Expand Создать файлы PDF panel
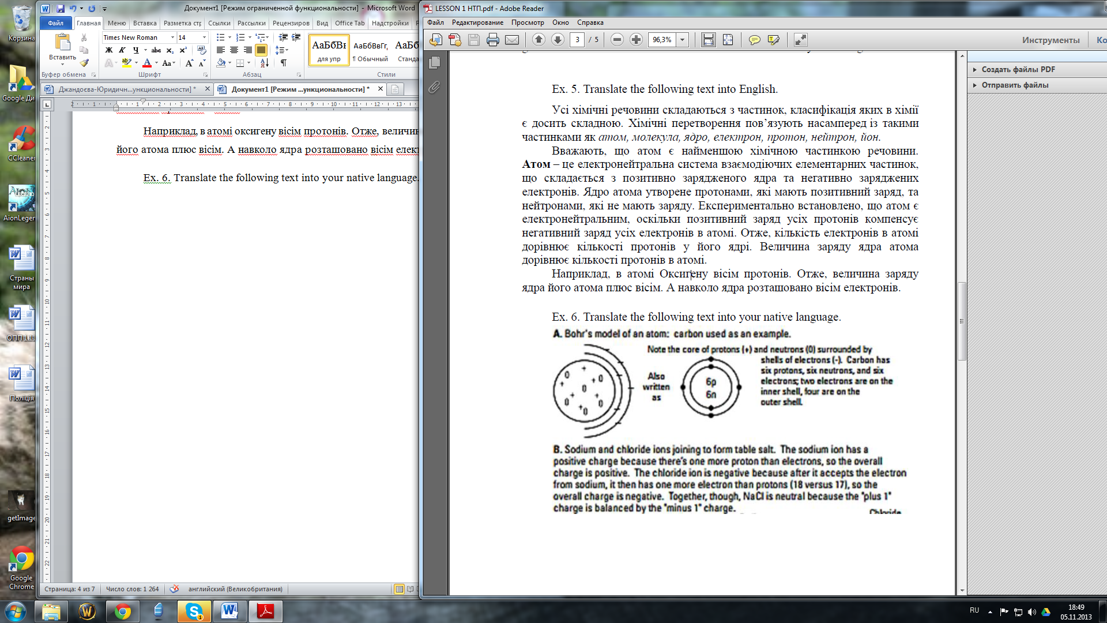 [x=1018, y=69]
